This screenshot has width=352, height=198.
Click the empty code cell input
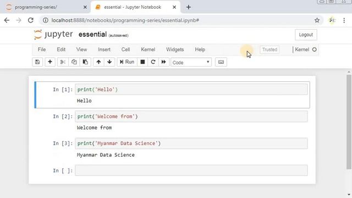click(191, 170)
